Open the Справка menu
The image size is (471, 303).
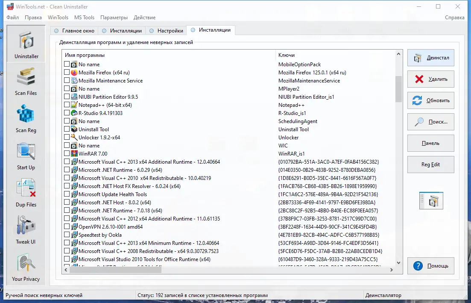pyautogui.click(x=454, y=18)
